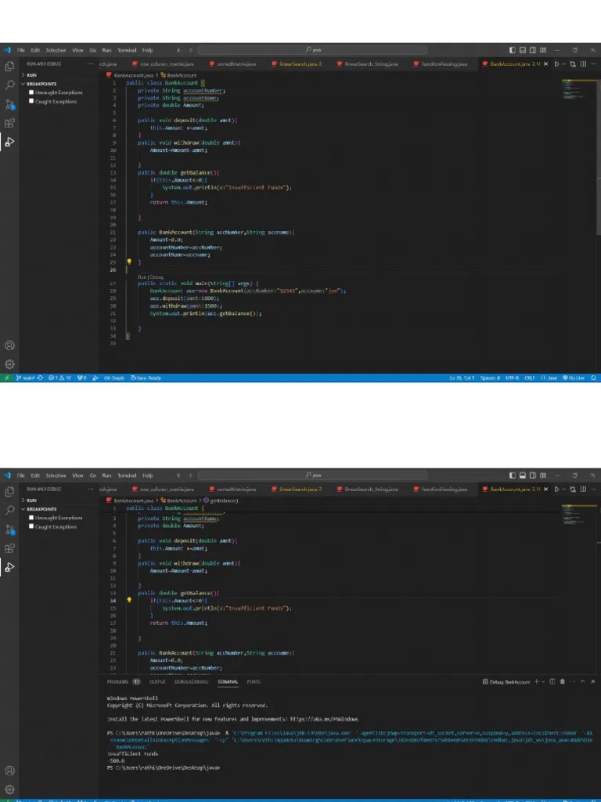
Task: Collapse BREAKPOINTS section in lower window sidebar
Action: [59, 509]
